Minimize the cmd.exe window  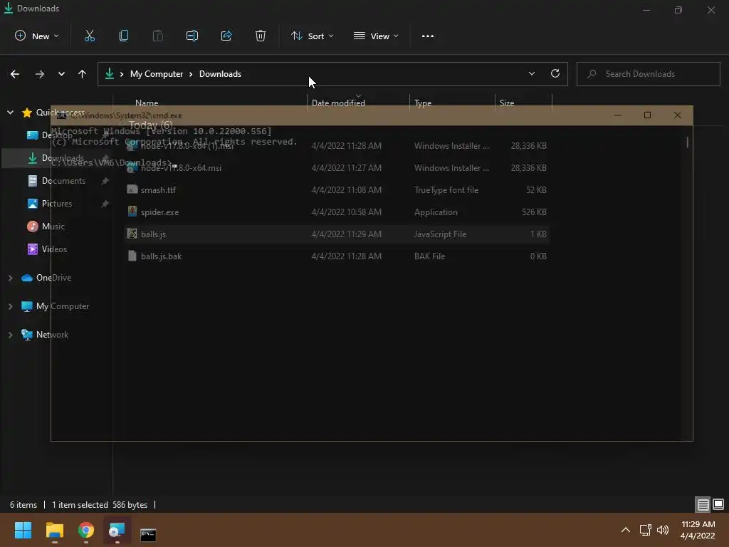point(618,115)
